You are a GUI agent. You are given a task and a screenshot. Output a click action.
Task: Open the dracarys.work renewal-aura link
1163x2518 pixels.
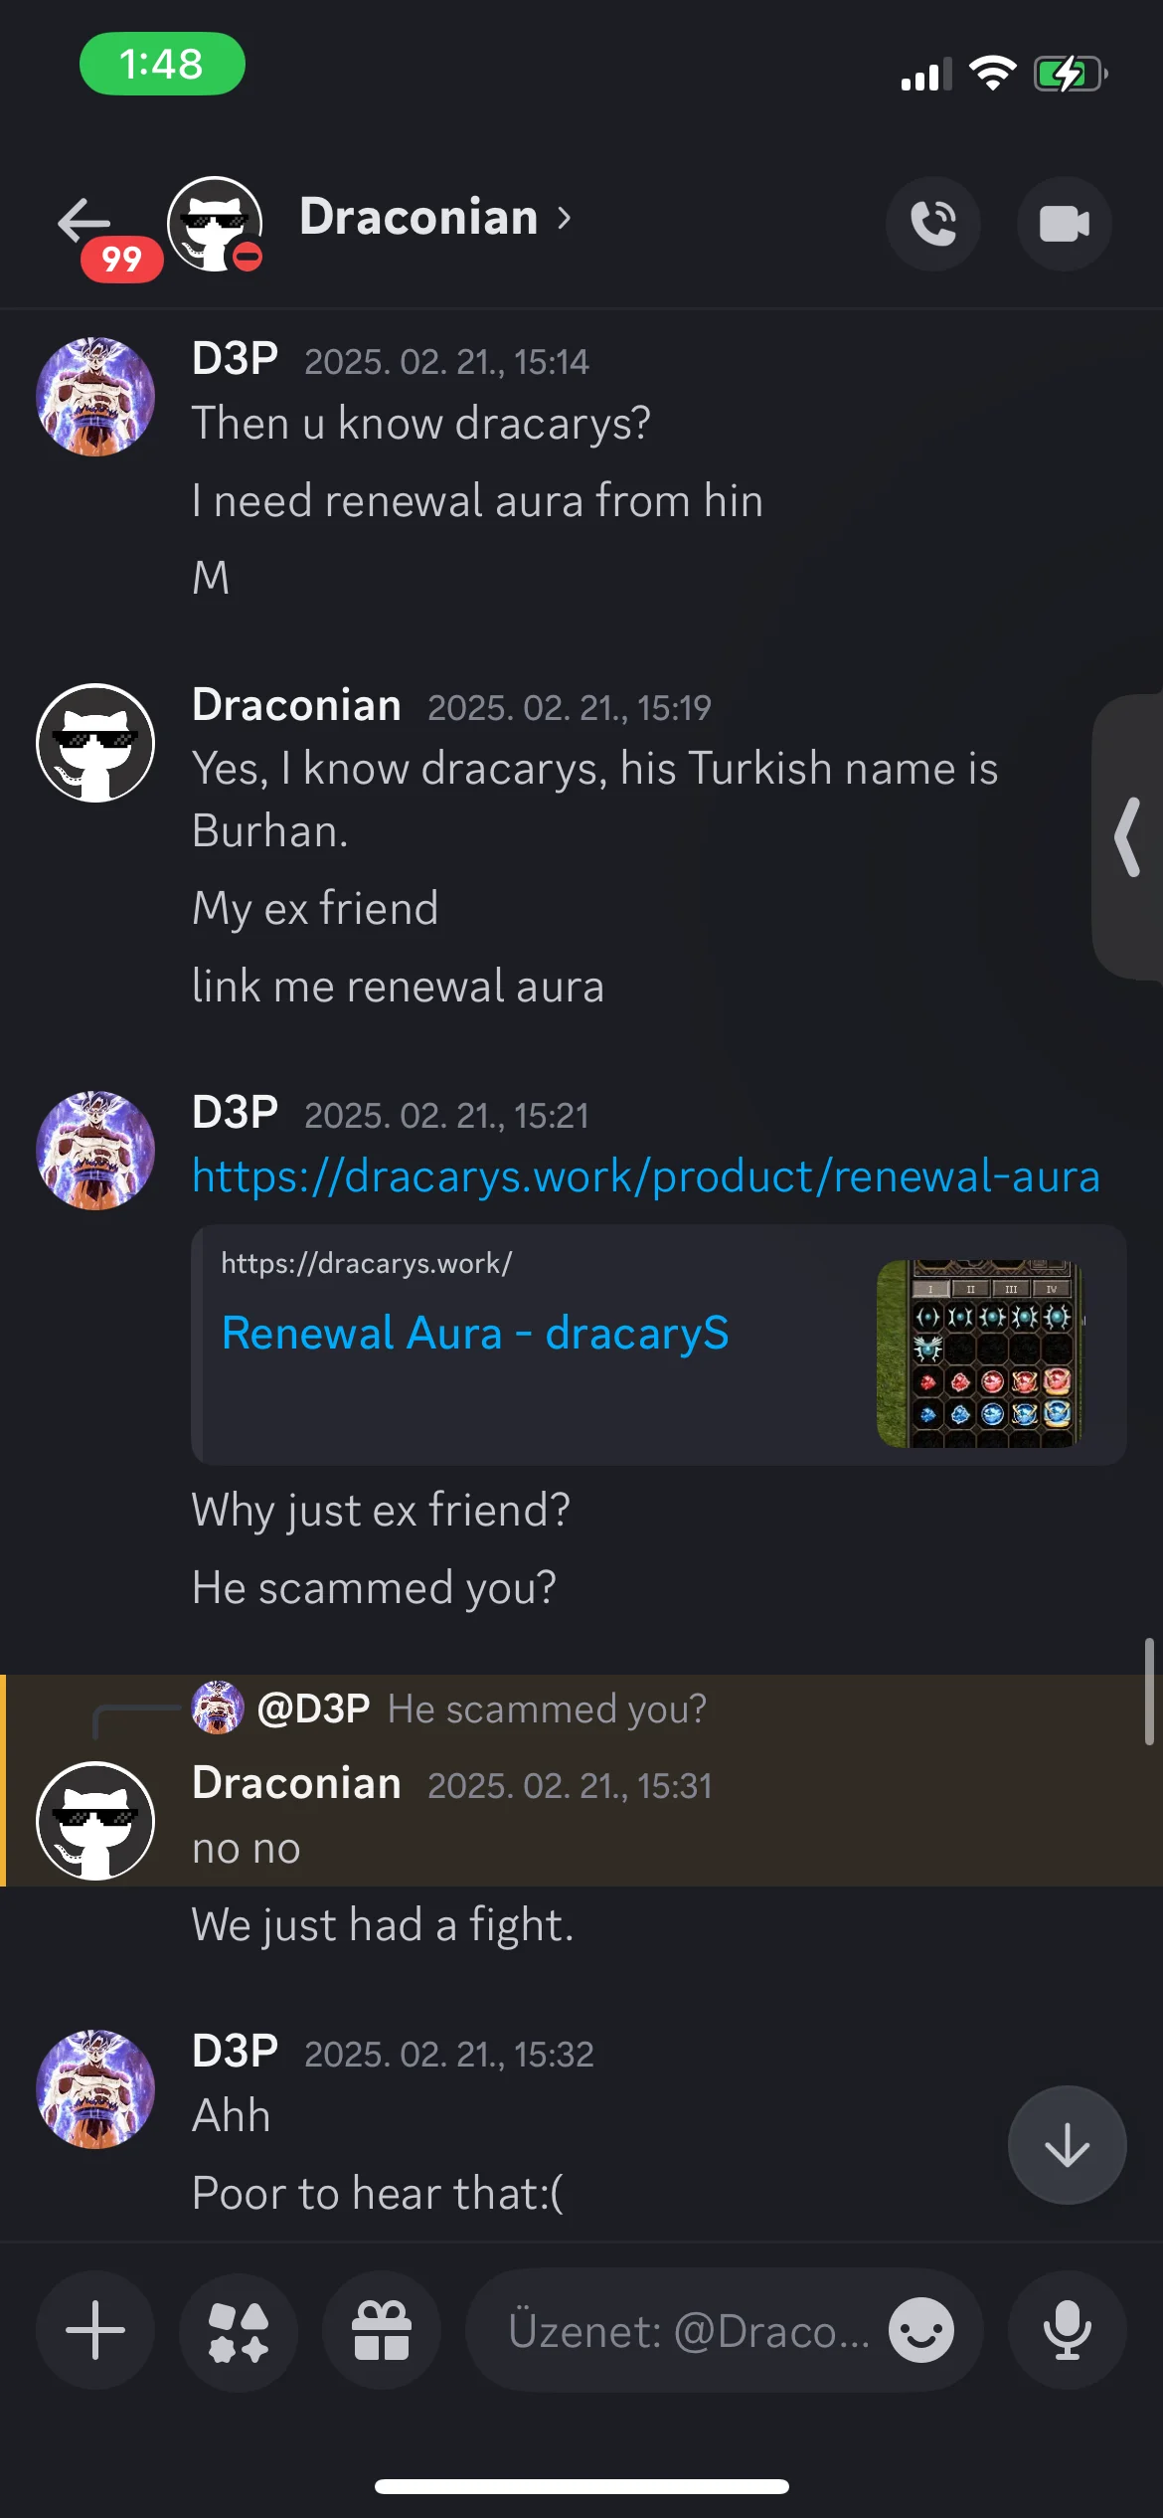[646, 1176]
